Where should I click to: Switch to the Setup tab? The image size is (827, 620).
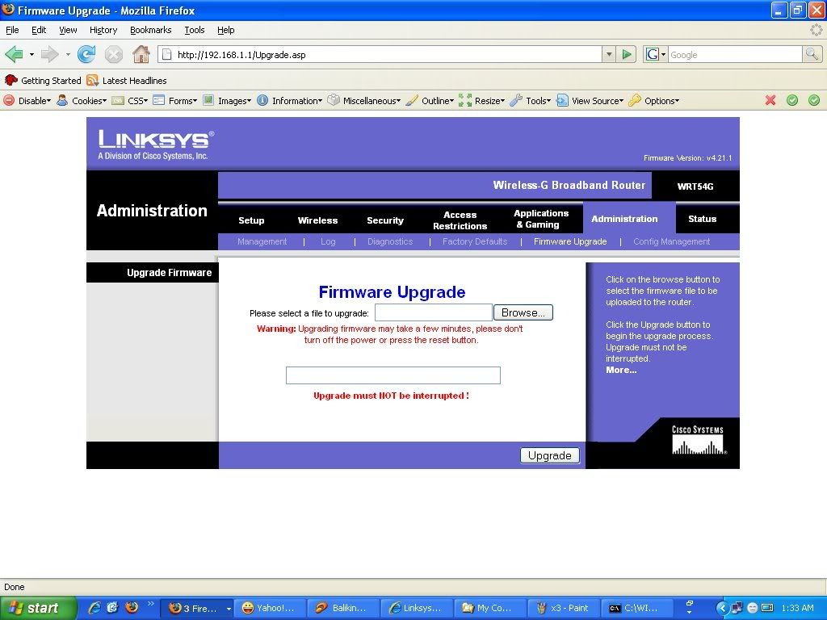251,220
